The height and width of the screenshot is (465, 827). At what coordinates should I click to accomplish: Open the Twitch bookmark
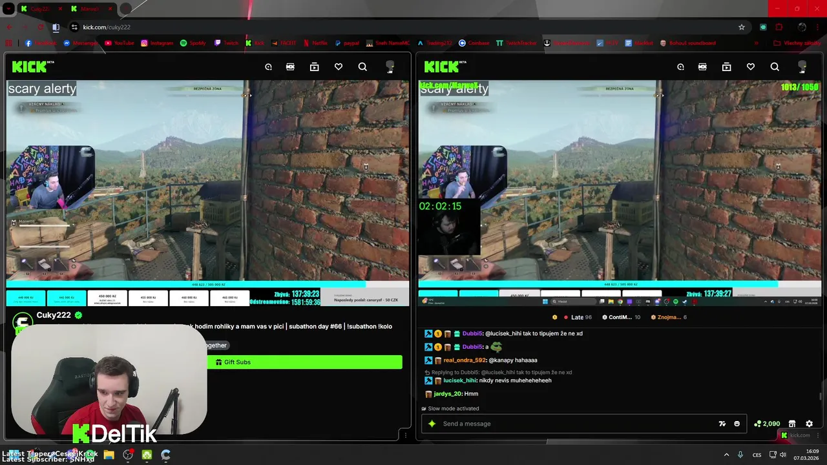(x=227, y=43)
